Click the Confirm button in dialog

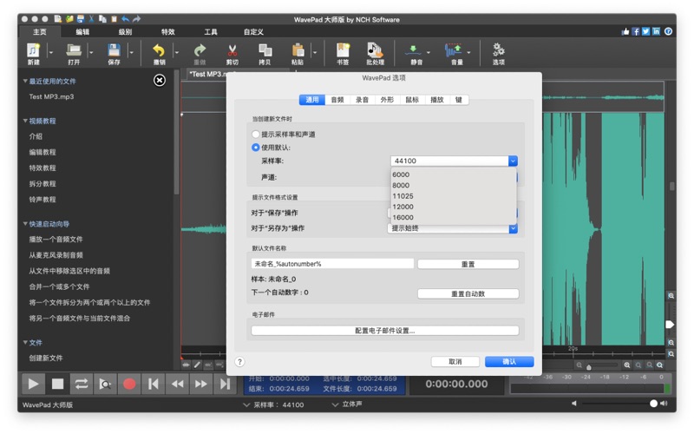[x=508, y=362]
